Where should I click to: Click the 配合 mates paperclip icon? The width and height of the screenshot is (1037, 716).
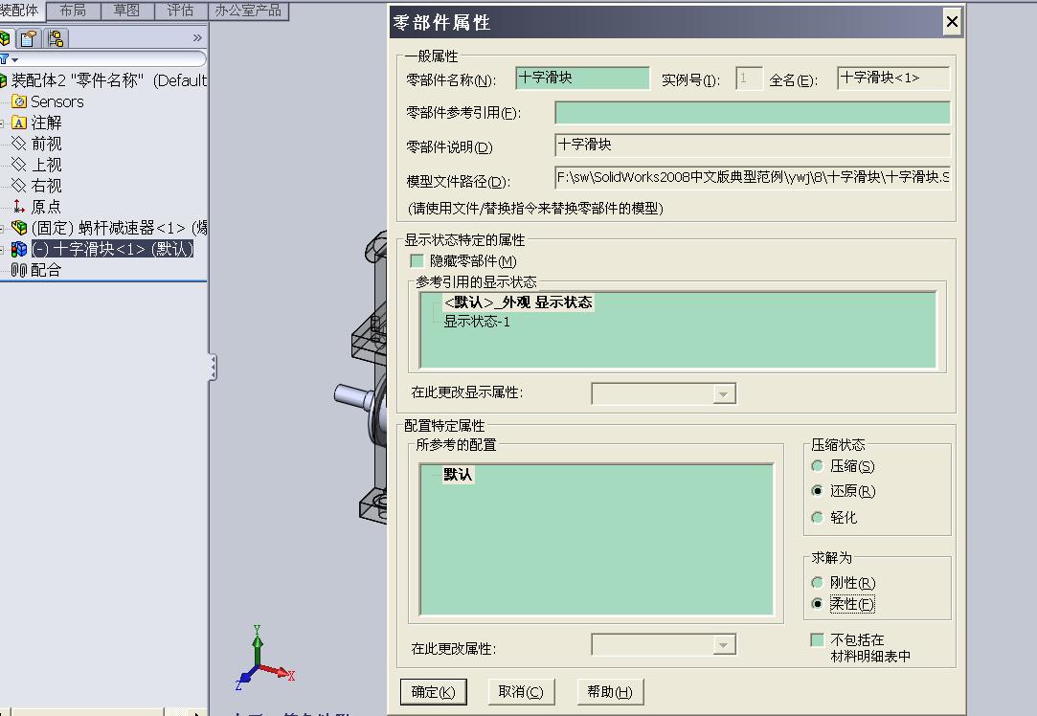19,270
